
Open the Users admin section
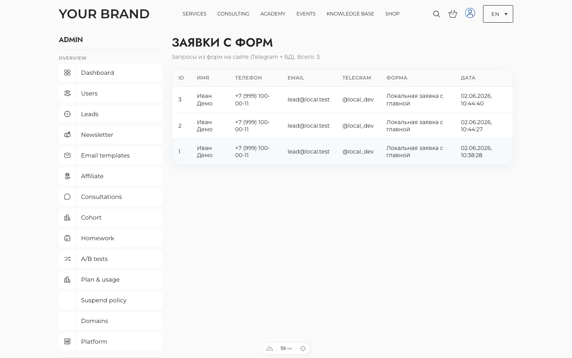[110, 93]
